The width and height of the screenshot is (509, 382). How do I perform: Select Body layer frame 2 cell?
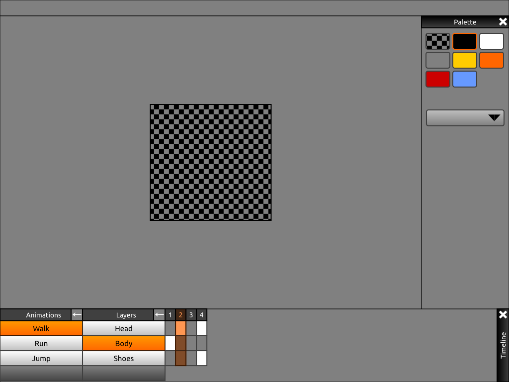tap(180, 343)
